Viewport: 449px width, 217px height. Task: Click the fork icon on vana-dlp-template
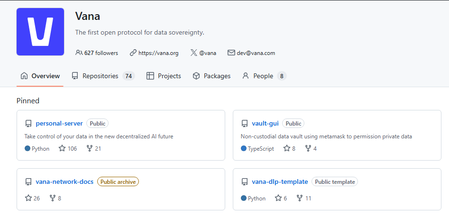click(x=300, y=198)
